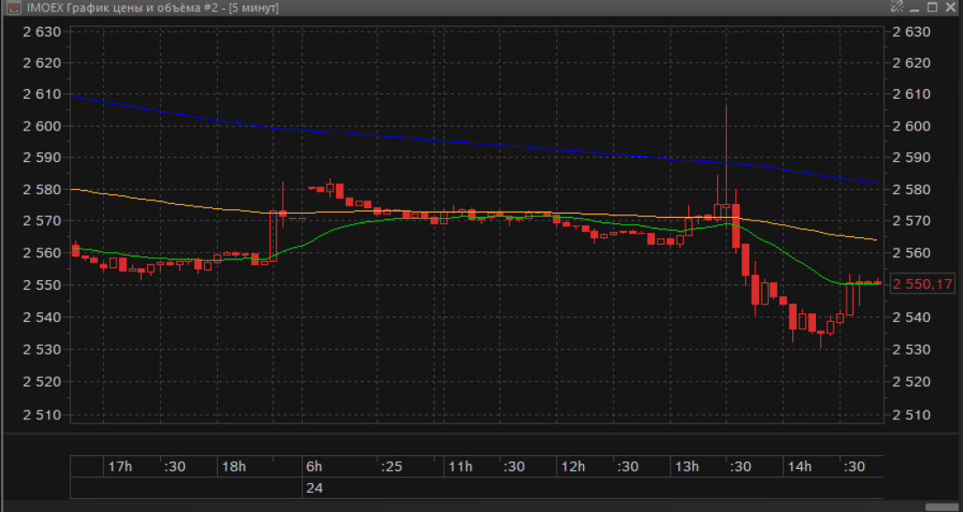Toggle the chain link anchor icon
Image resolution: width=963 pixels, height=512 pixels.
[896, 8]
